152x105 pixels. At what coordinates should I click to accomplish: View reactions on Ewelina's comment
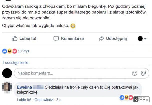pos(126,97)
